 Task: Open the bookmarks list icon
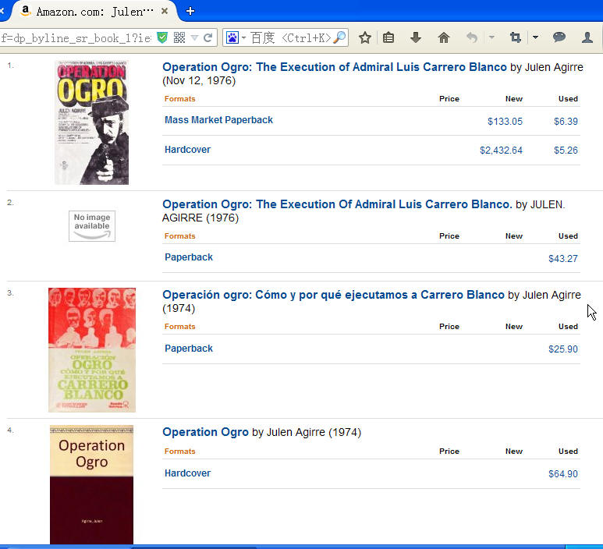[388, 37]
